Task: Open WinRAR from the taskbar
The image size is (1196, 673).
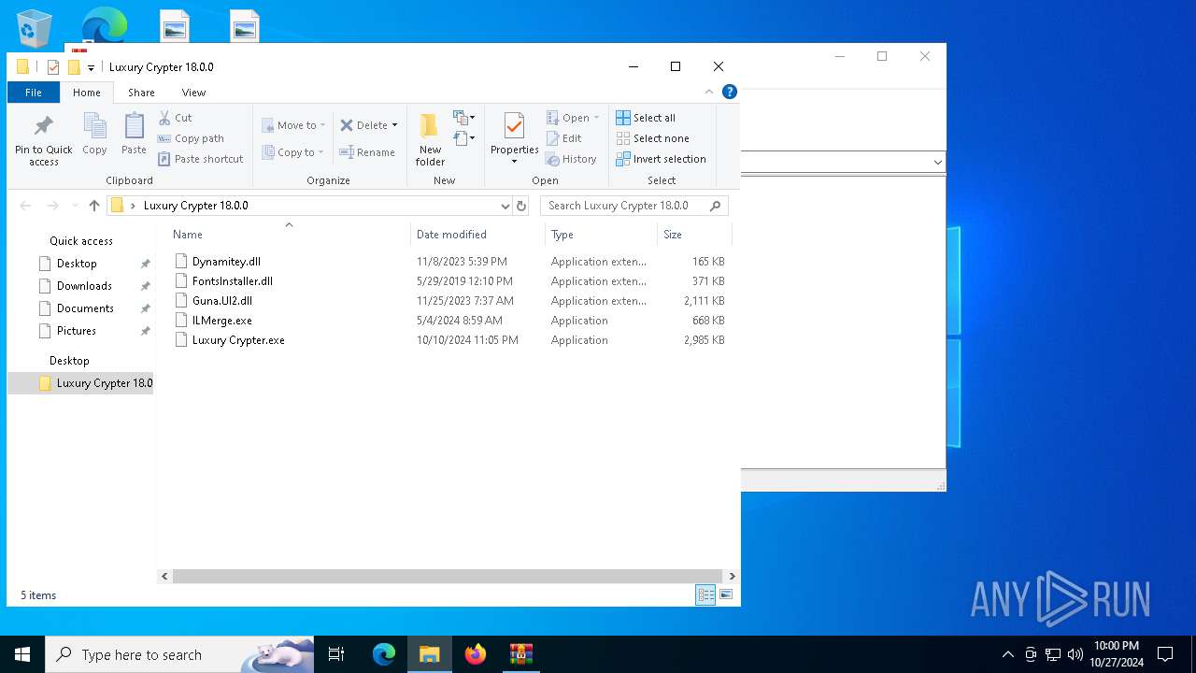Action: pyautogui.click(x=521, y=654)
